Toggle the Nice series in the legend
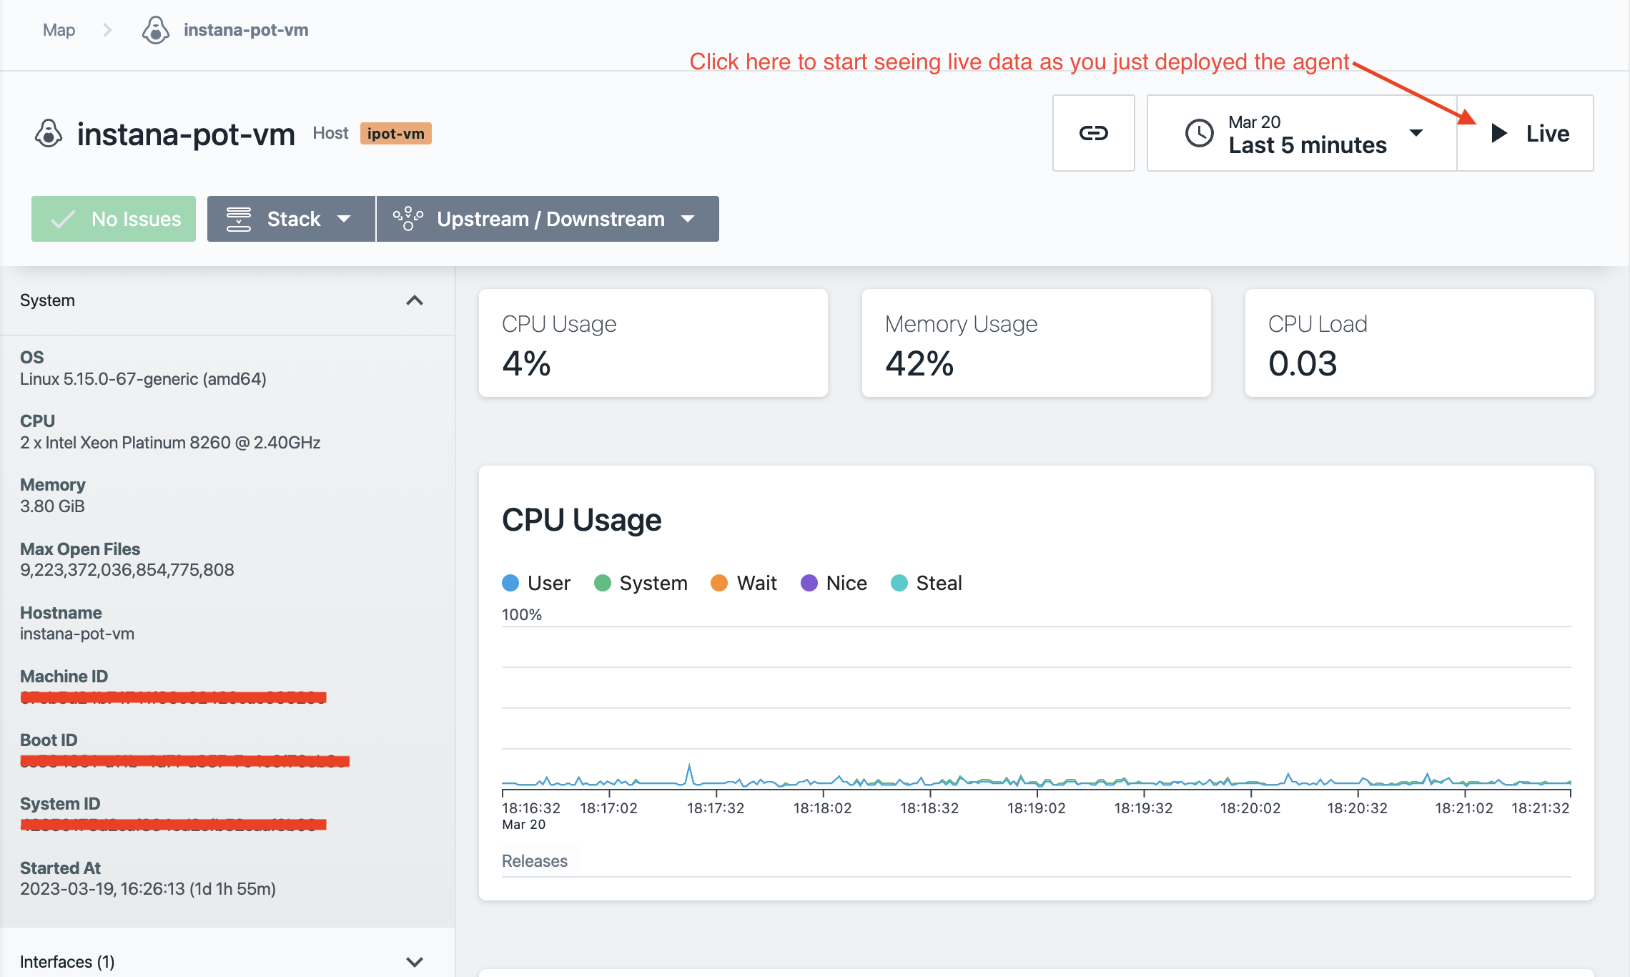This screenshot has width=1630, height=977. 834,583
